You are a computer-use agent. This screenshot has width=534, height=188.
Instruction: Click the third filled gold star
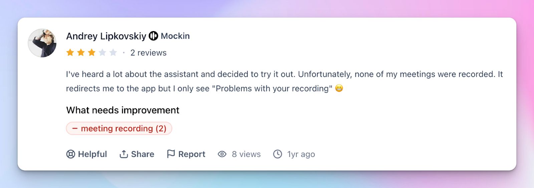point(92,52)
